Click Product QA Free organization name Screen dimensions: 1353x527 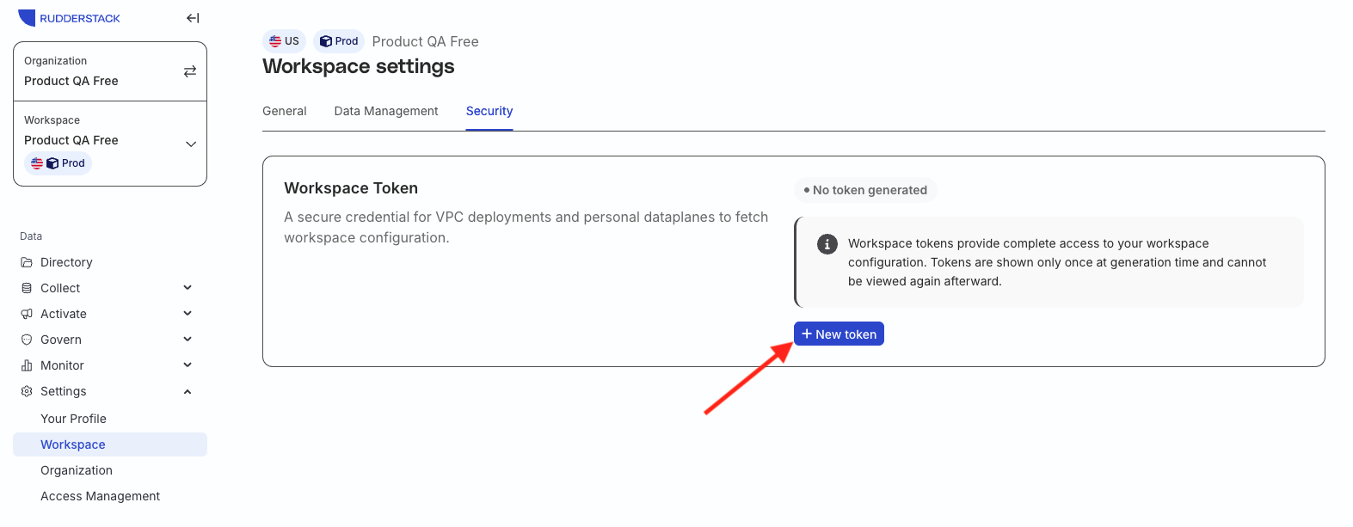click(x=71, y=81)
